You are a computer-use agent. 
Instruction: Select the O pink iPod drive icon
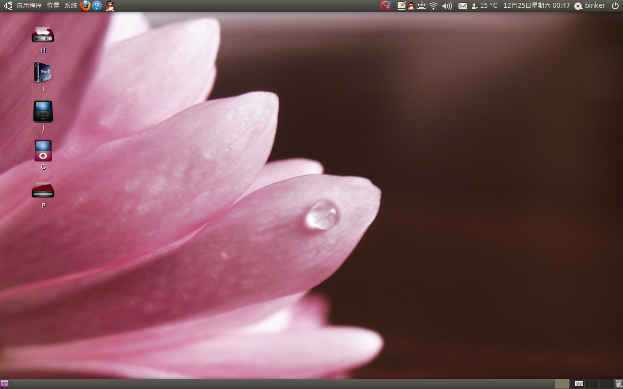[43, 151]
